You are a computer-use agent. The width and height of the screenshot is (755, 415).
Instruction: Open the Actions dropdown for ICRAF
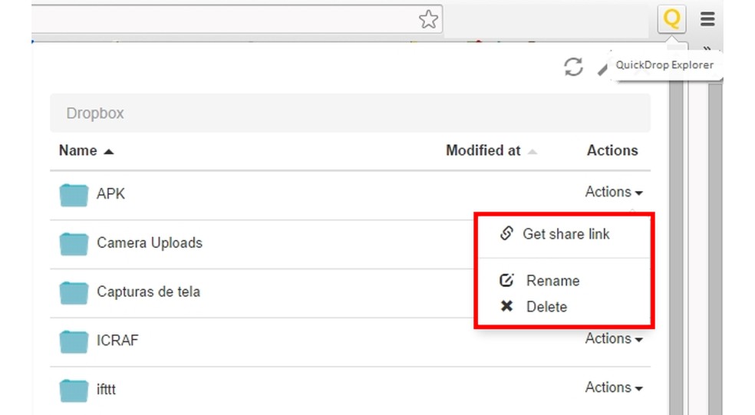tap(613, 339)
